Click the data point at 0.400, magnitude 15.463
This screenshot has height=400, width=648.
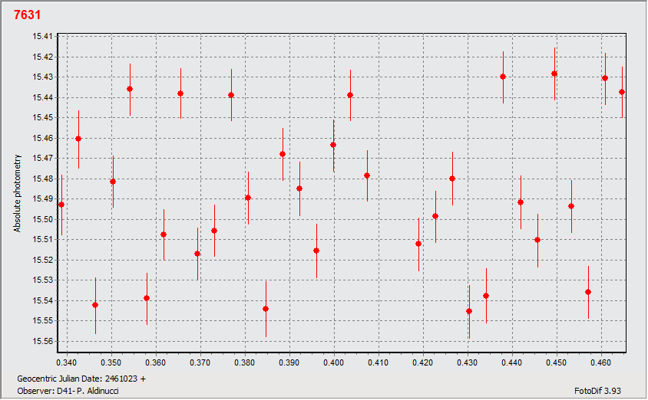pyautogui.click(x=333, y=145)
